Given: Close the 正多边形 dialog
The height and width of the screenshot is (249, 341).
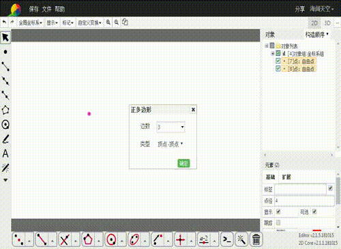Looking at the screenshot, I should pos(193,110).
